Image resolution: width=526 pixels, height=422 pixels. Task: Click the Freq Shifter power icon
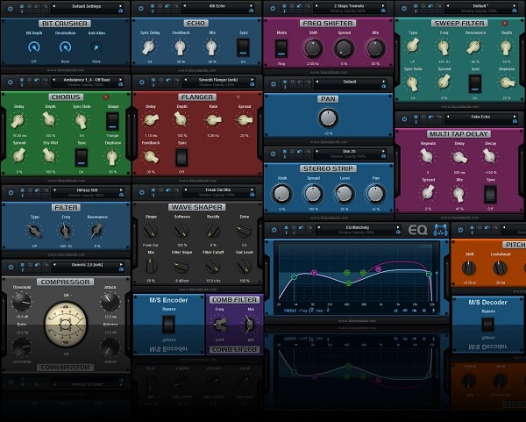point(273,9)
